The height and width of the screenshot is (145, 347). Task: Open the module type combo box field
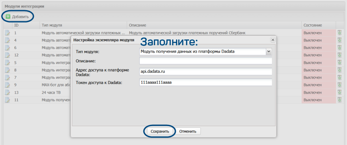(x=203, y=51)
